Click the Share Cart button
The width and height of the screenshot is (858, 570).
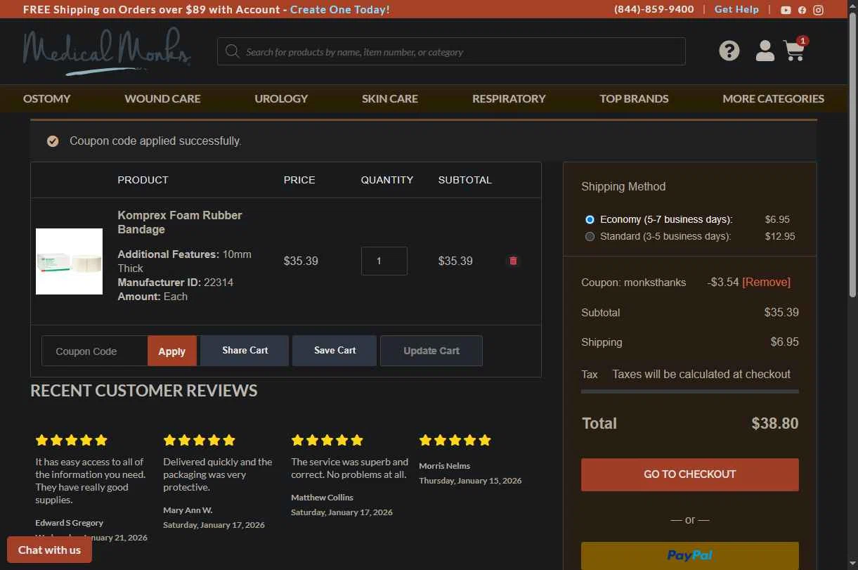point(245,351)
